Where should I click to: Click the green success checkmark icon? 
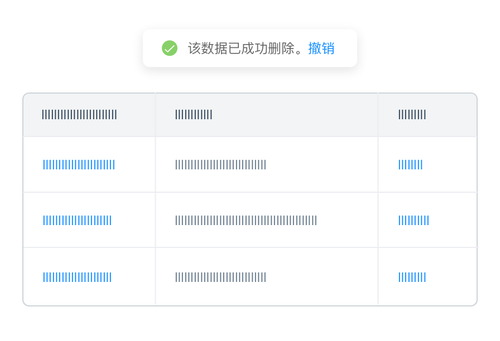170,48
